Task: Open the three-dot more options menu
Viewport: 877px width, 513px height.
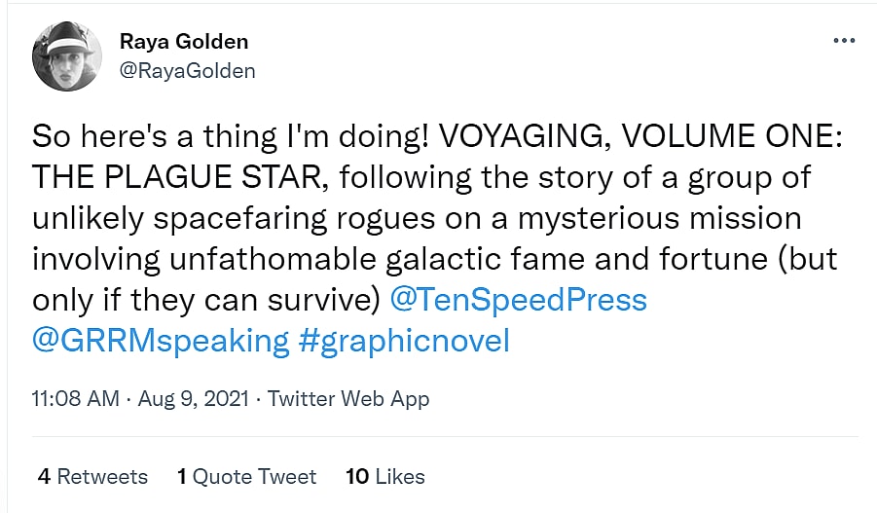Action: [843, 42]
